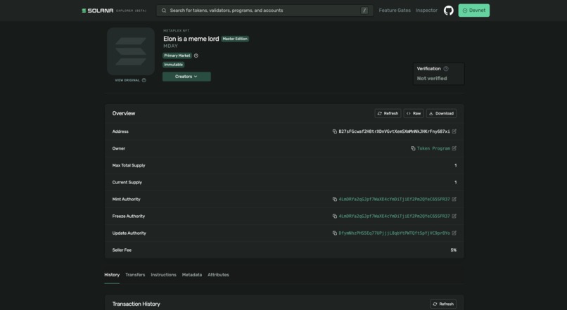Click the Not verified status text
This screenshot has width=567, height=310.
tap(432, 79)
